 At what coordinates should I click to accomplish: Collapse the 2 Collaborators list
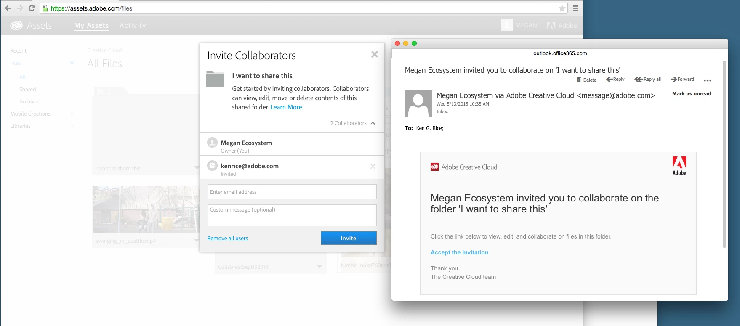point(373,123)
